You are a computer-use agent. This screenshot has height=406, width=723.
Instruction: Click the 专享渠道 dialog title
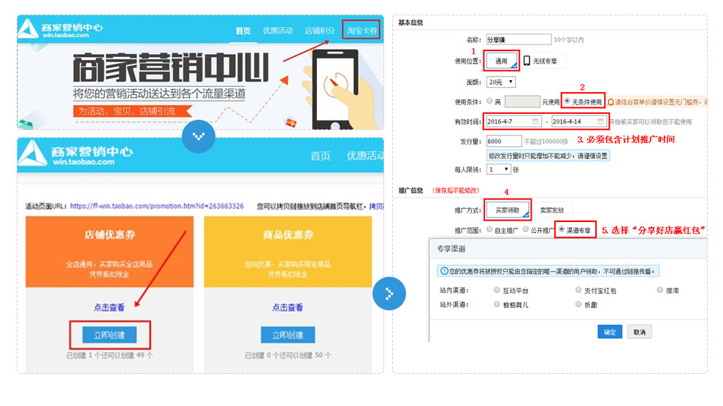pyautogui.click(x=451, y=249)
